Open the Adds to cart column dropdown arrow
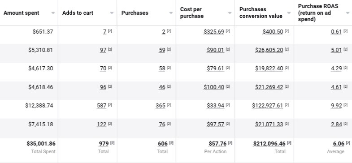 pyautogui.click(x=112, y=13)
